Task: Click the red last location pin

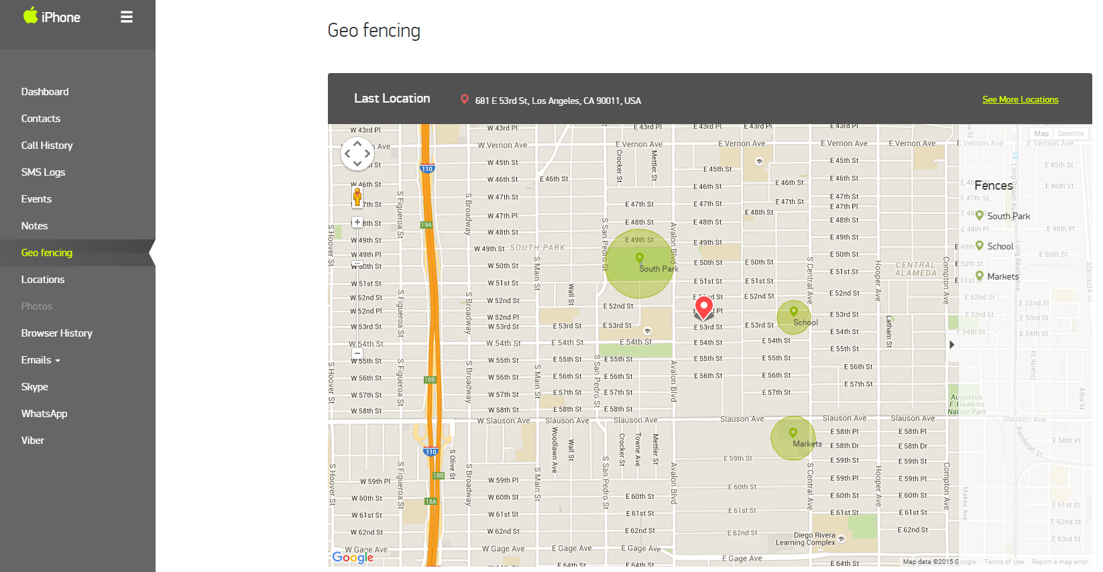Action: point(703,307)
